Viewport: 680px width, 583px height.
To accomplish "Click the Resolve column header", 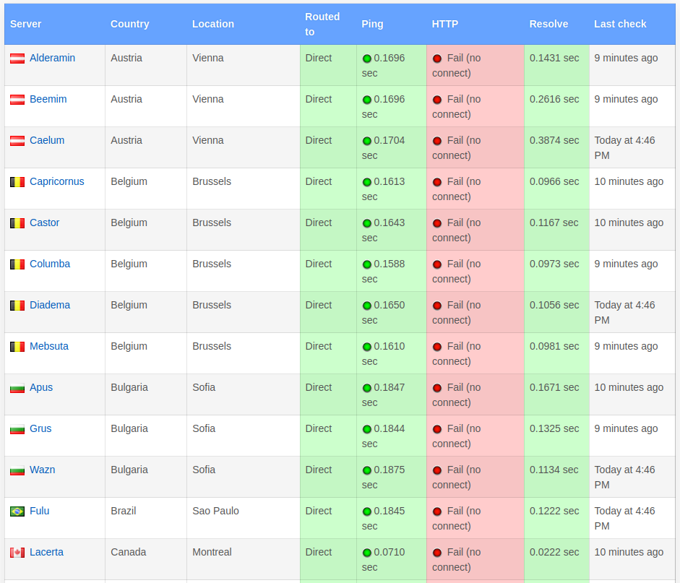I will coord(548,25).
